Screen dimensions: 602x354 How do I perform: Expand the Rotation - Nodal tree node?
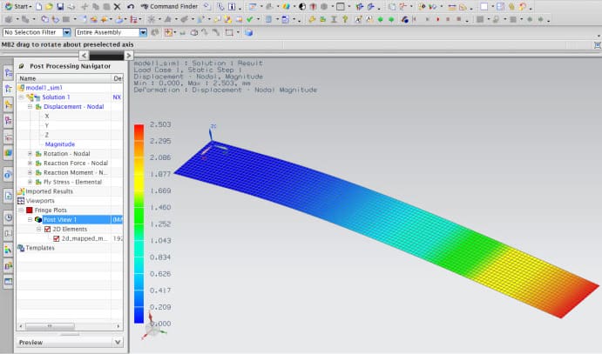30,153
